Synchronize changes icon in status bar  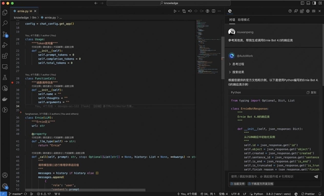click(x=25, y=194)
